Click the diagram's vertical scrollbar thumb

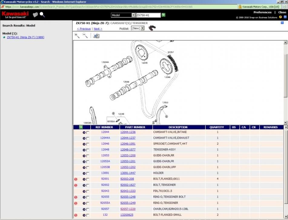285,76
